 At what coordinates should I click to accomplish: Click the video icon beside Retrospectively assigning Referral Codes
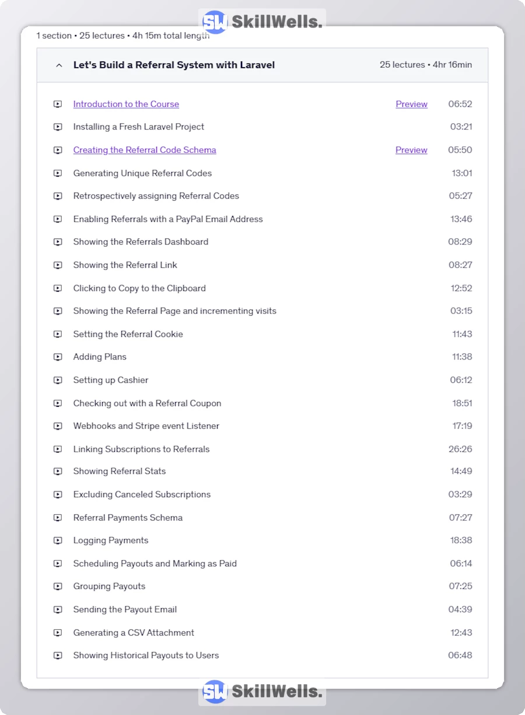(58, 196)
